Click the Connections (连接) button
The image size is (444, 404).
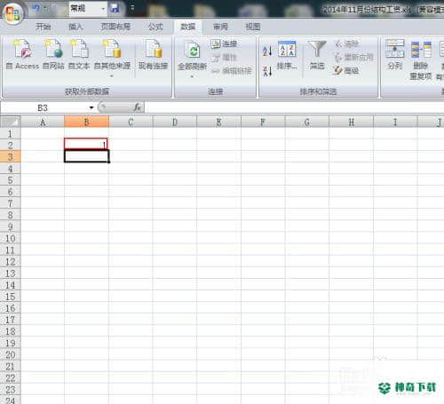tap(224, 44)
